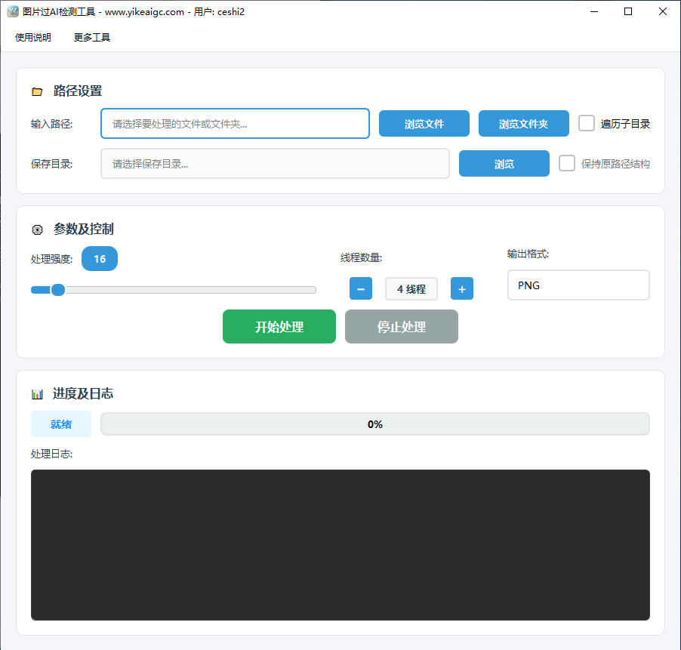Click the 浏览文件 button
This screenshot has width=681, height=650.
(424, 124)
